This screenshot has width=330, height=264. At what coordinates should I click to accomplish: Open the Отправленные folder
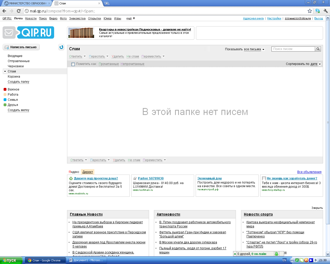coord(19,61)
